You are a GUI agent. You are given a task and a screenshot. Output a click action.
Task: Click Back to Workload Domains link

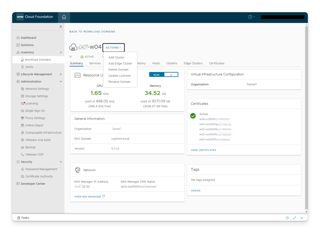(92, 32)
